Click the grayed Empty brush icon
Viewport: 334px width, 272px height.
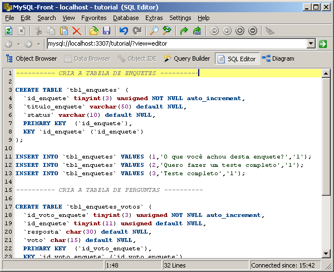(x=270, y=31)
